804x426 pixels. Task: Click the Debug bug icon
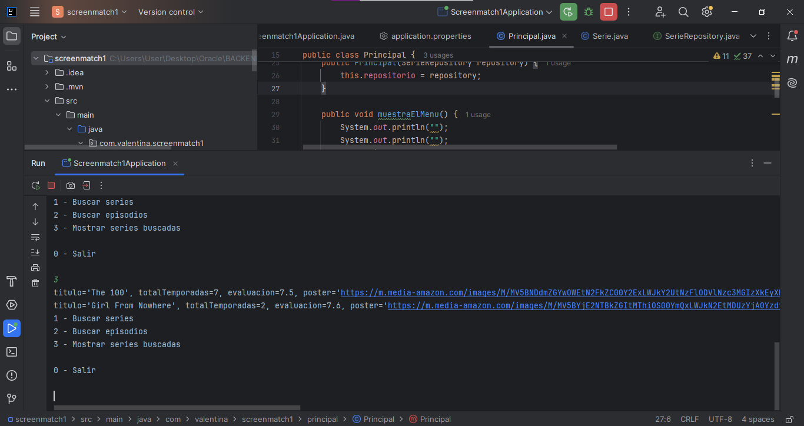pos(589,12)
